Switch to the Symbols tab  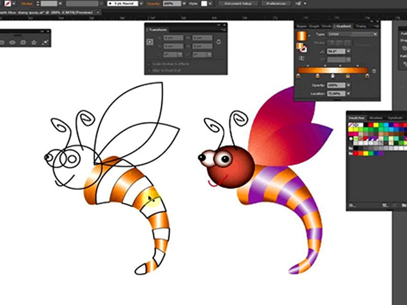(394, 117)
